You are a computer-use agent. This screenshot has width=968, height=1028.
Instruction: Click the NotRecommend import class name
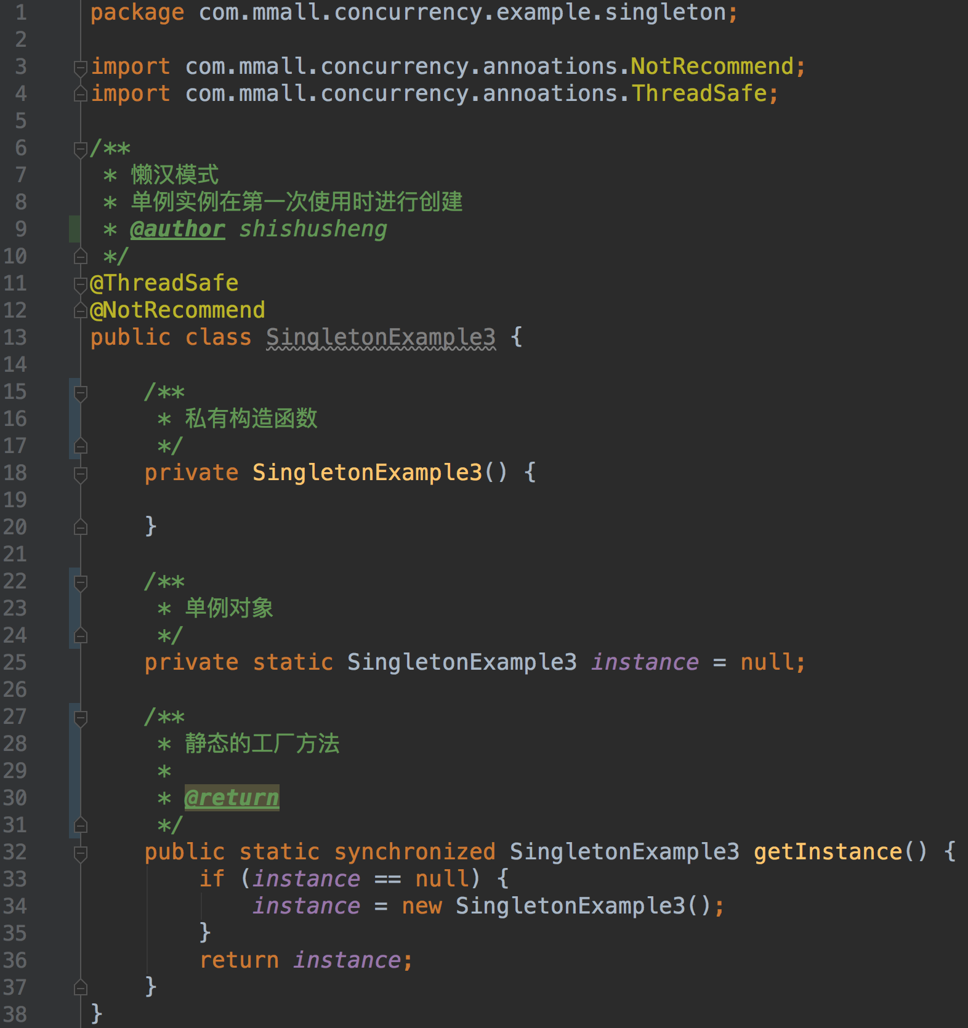click(712, 66)
